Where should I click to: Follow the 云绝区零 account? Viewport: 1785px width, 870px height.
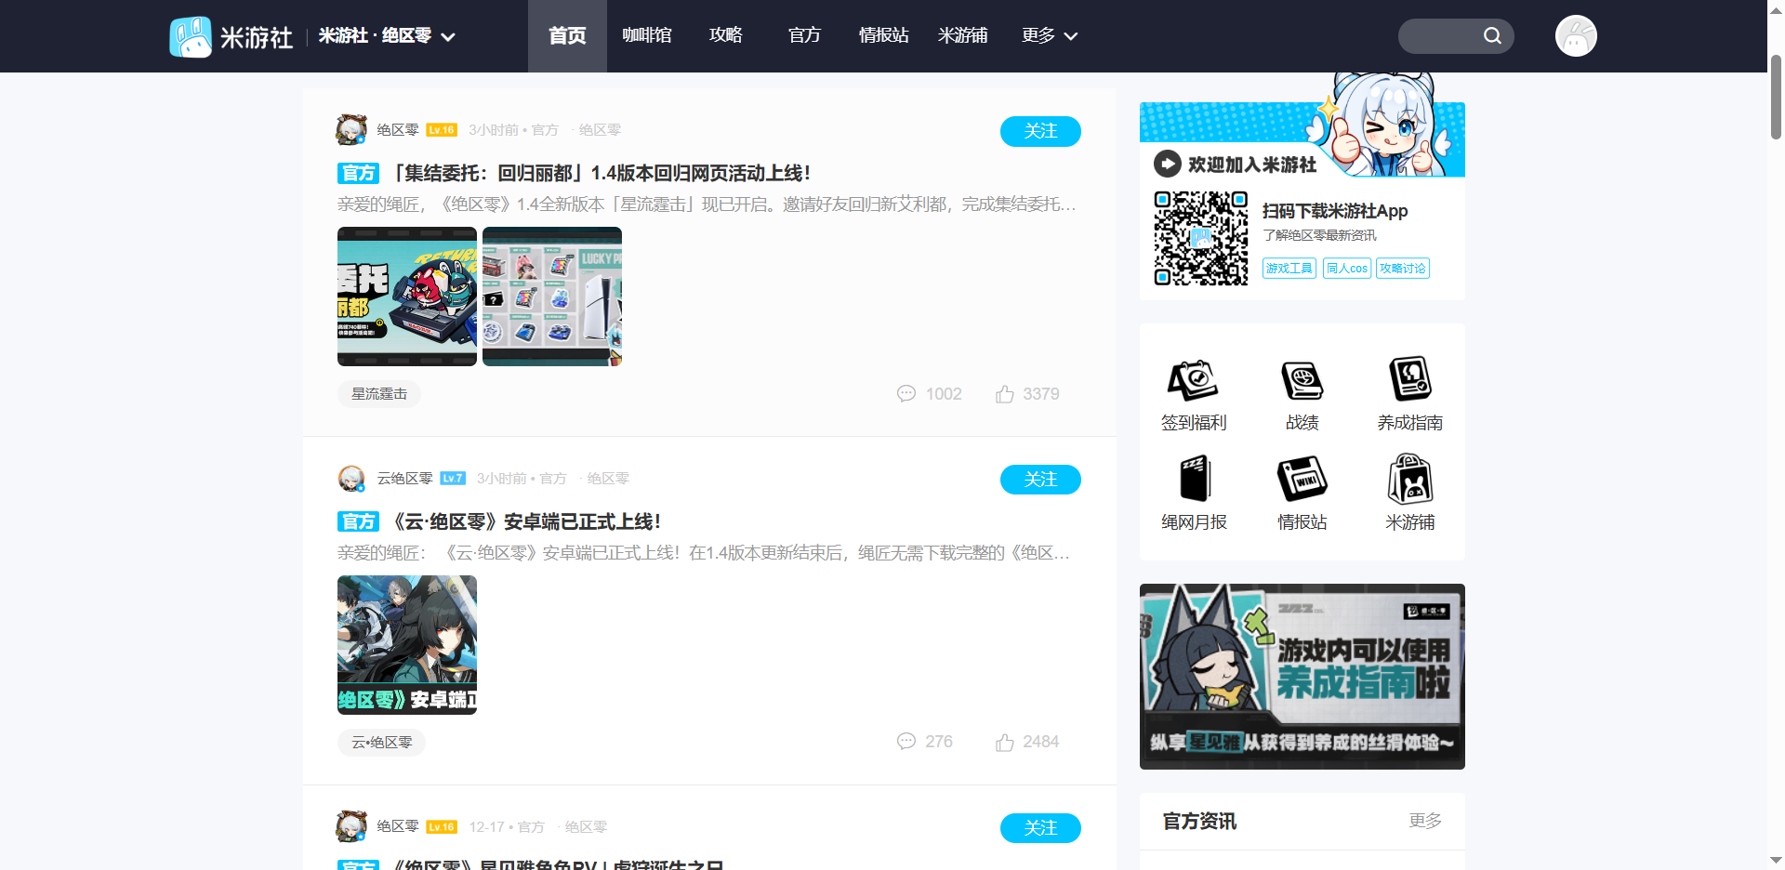1040,480
